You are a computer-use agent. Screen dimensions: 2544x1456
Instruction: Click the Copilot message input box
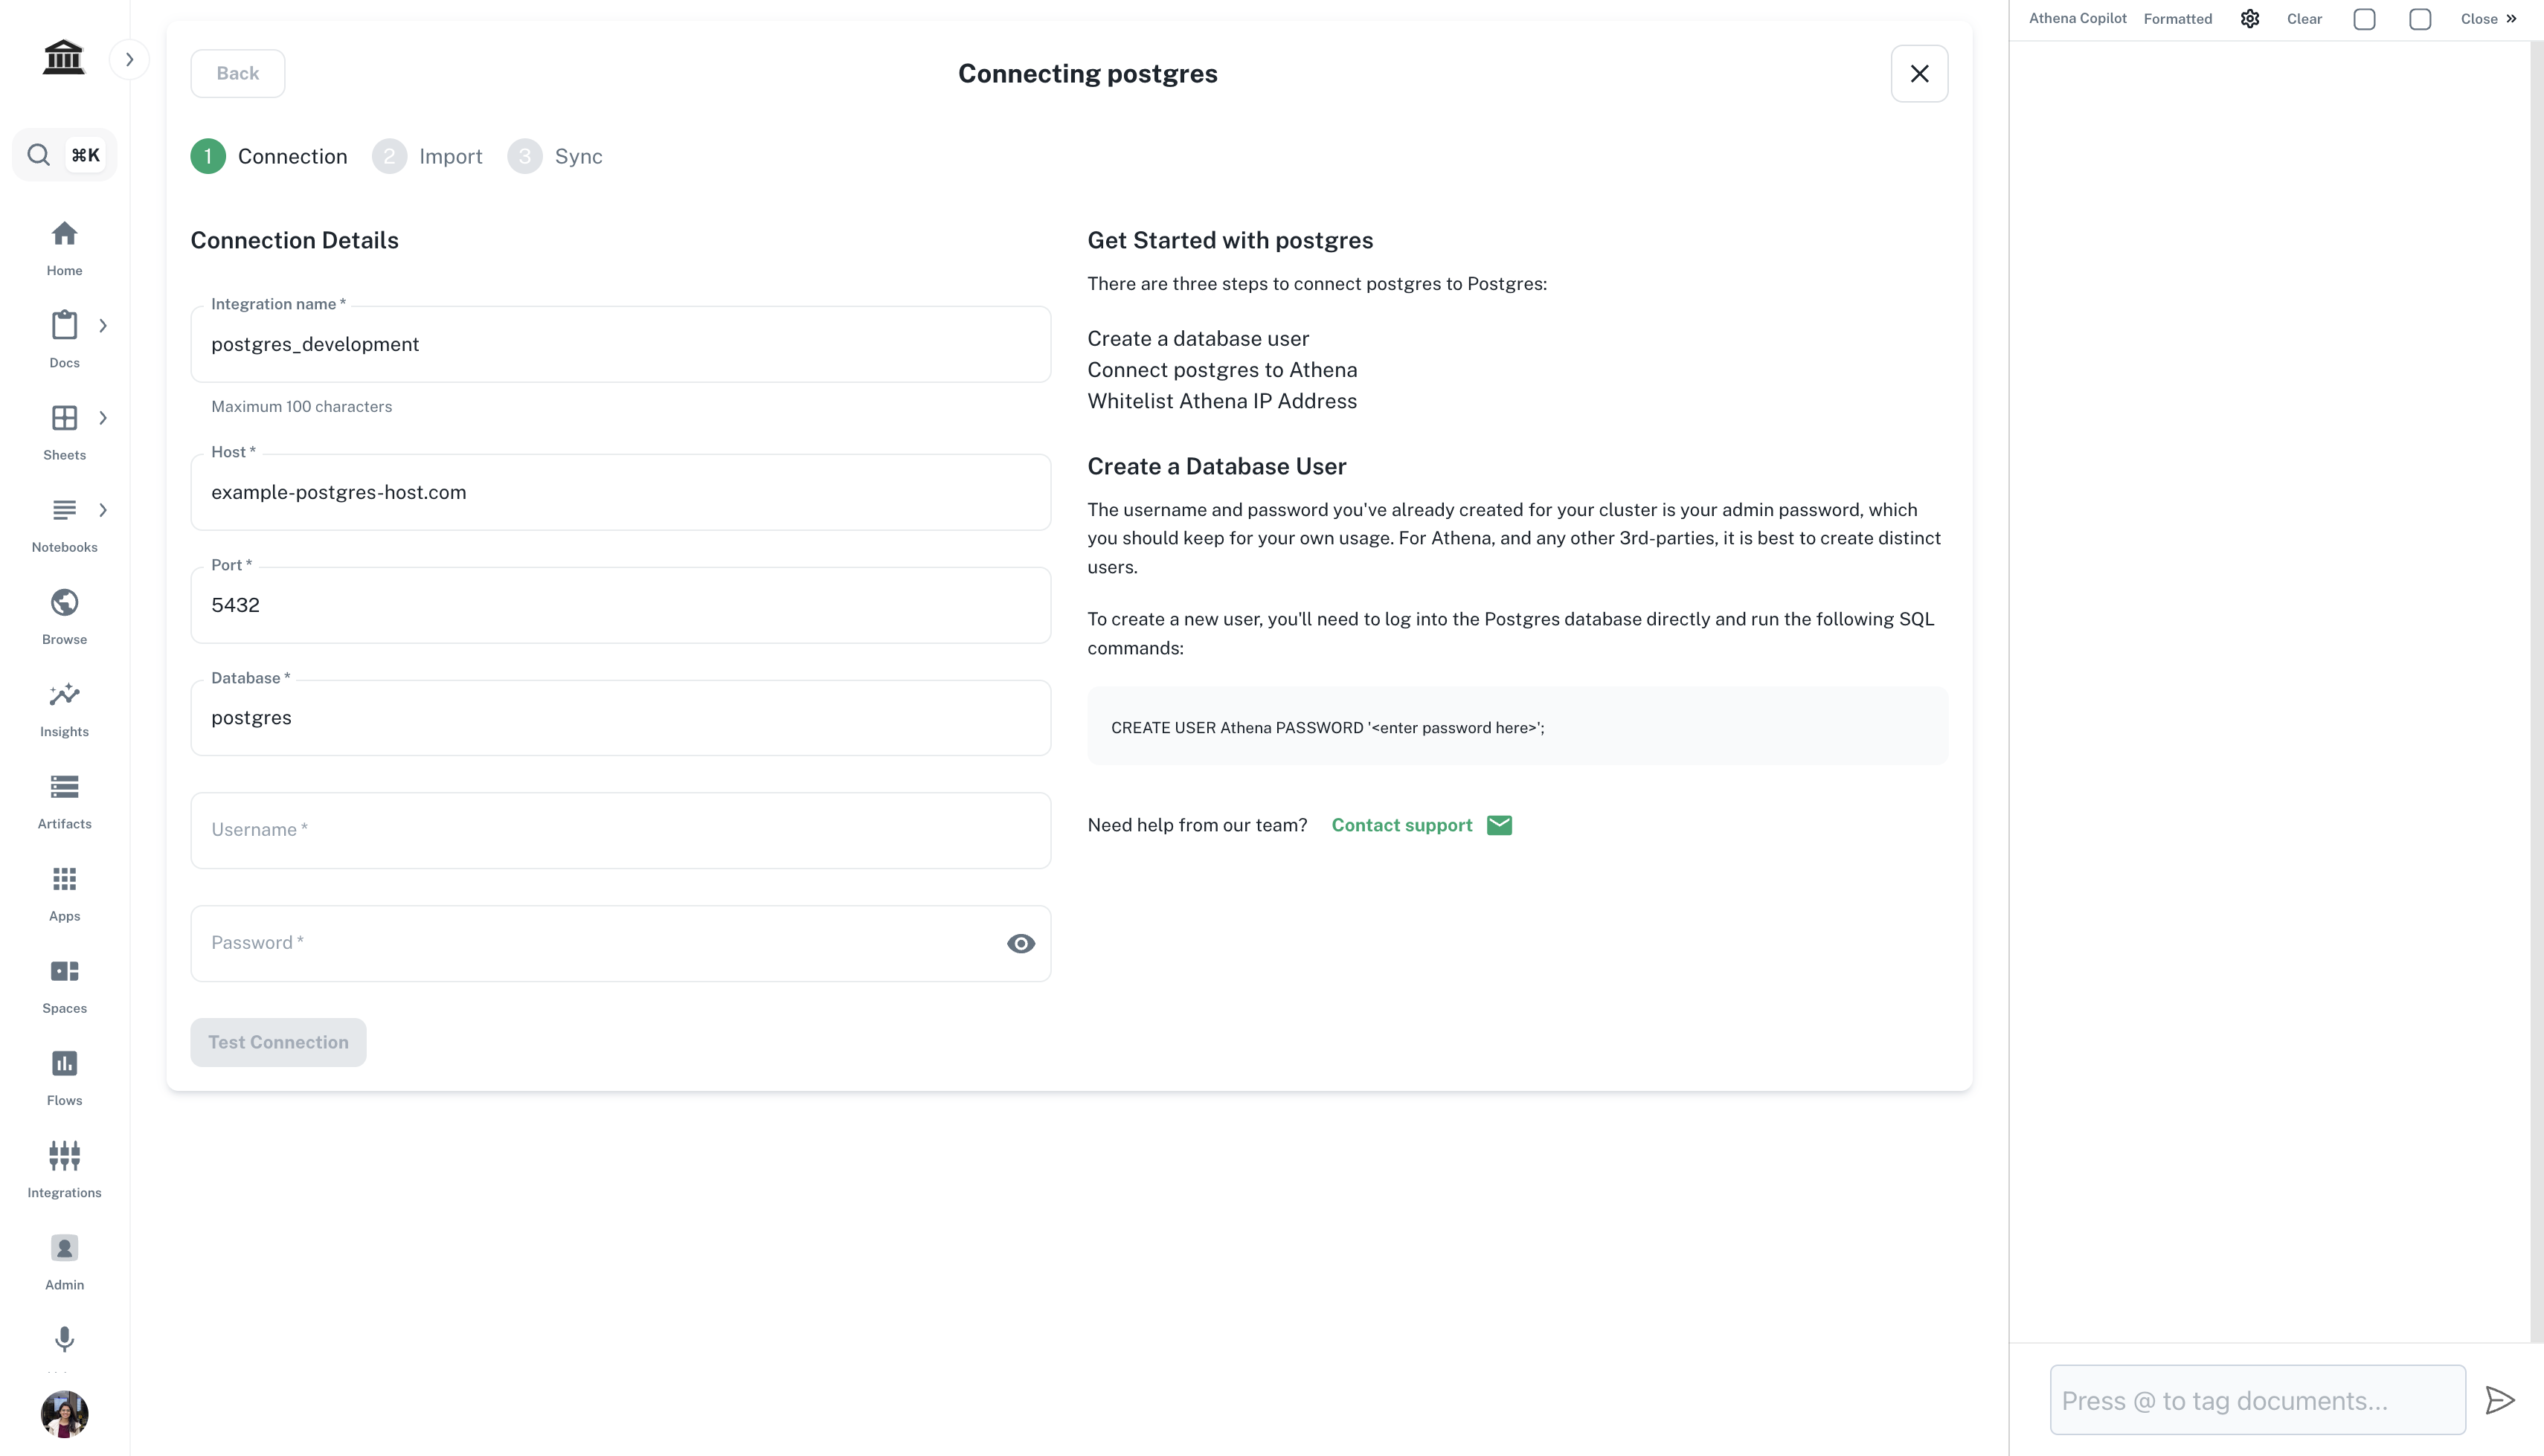(x=2257, y=1400)
